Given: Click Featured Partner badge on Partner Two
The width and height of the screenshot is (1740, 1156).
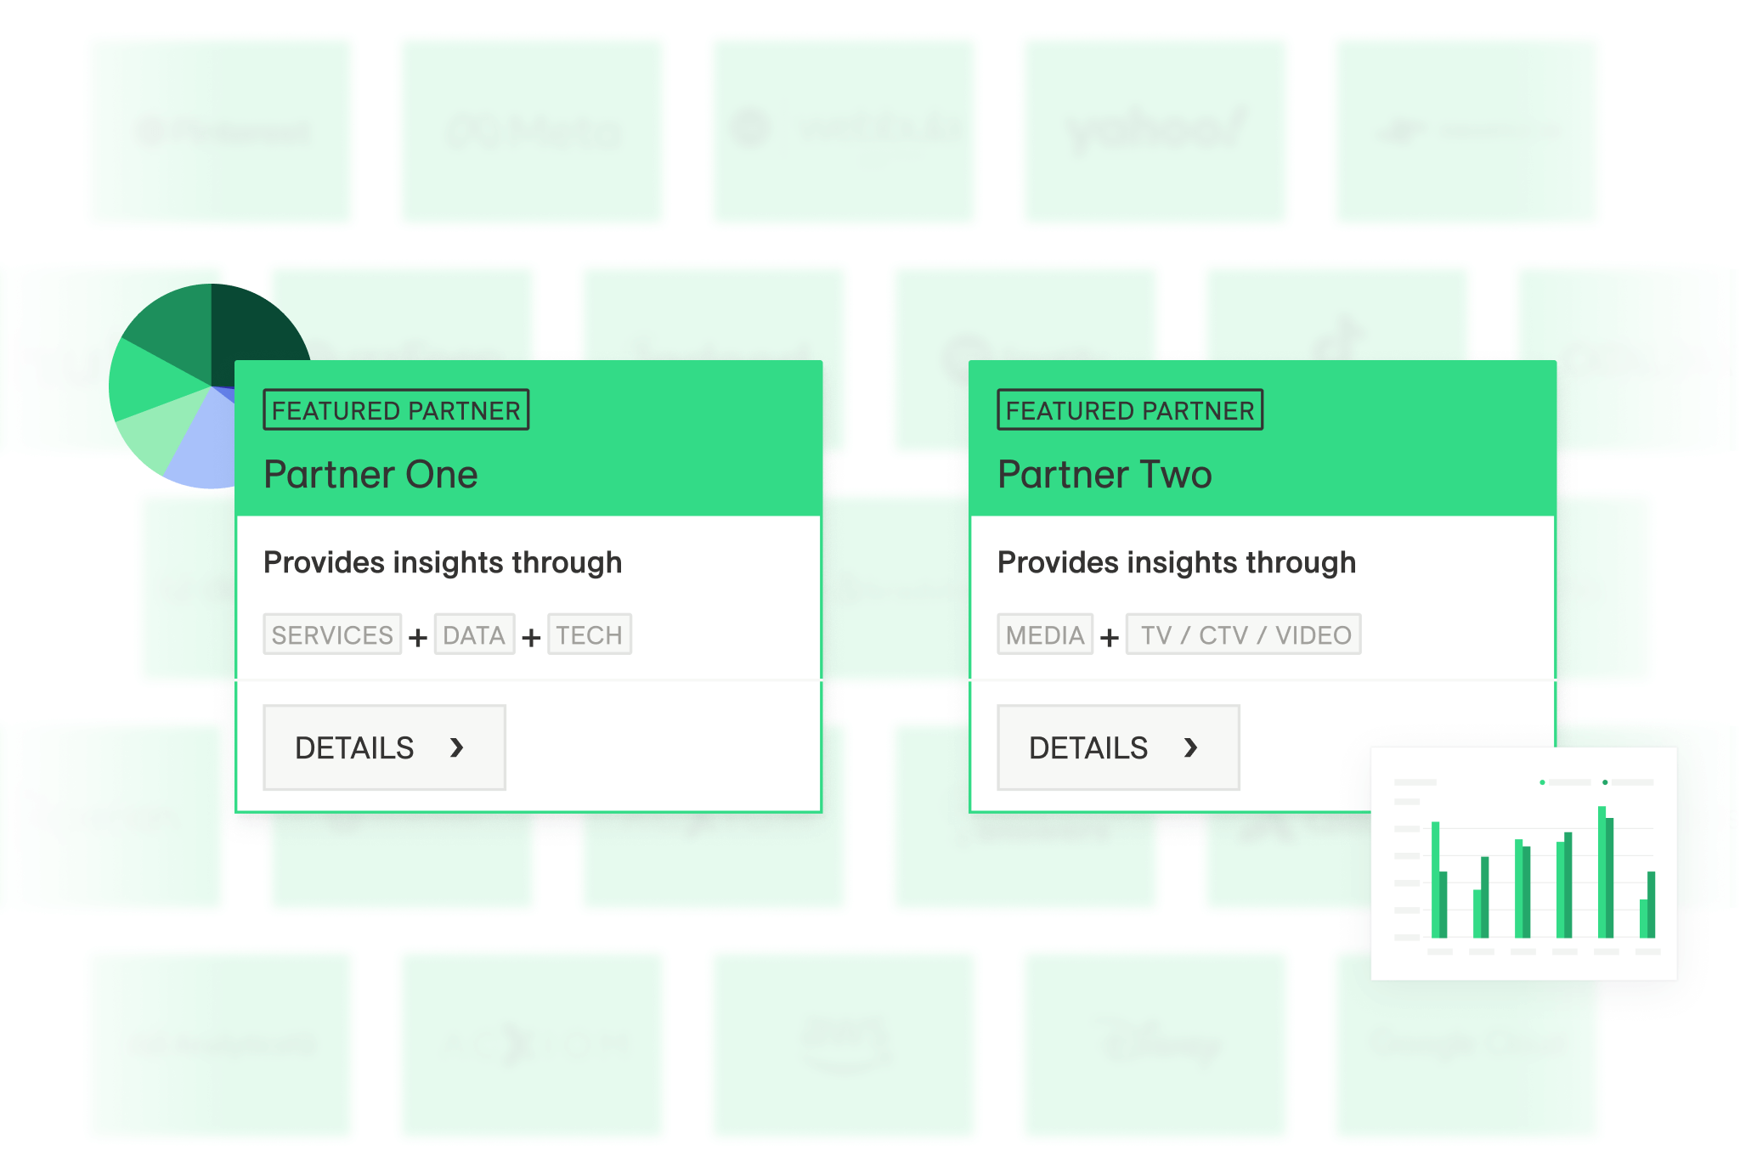Looking at the screenshot, I should click(x=1130, y=410).
